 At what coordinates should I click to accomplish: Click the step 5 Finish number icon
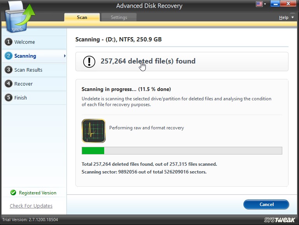pyautogui.click(x=8, y=98)
